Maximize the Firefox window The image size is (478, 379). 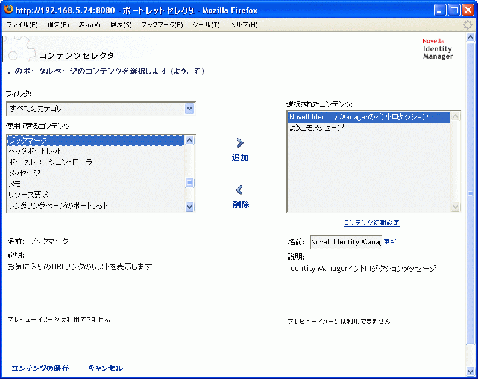[454, 10]
